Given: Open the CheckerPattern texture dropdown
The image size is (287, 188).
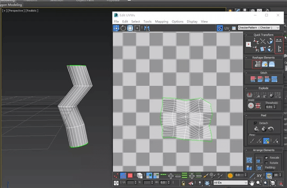Looking at the screenshot, I should point(259,28).
